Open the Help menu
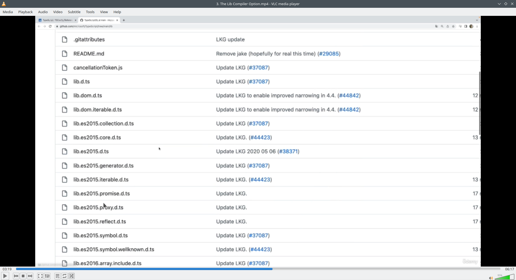The image size is (516, 280). [117, 12]
